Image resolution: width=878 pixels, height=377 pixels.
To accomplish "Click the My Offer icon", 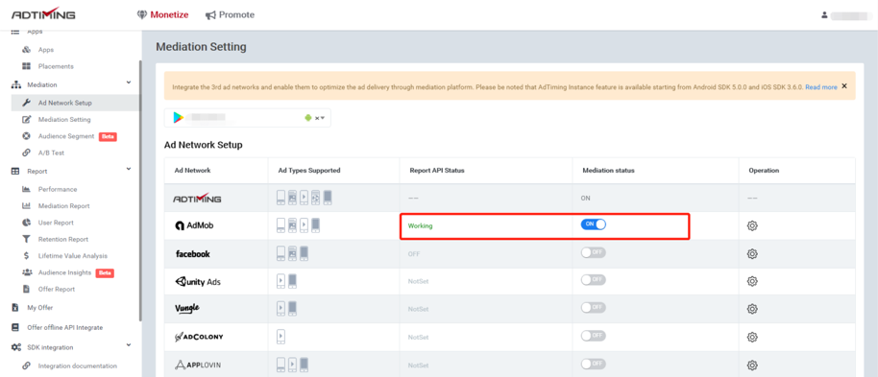I will pos(15,308).
